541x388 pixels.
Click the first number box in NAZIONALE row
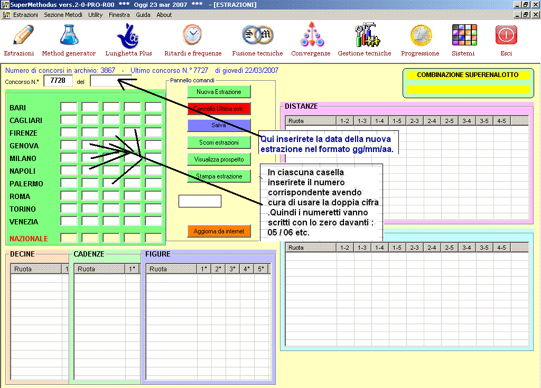point(69,238)
